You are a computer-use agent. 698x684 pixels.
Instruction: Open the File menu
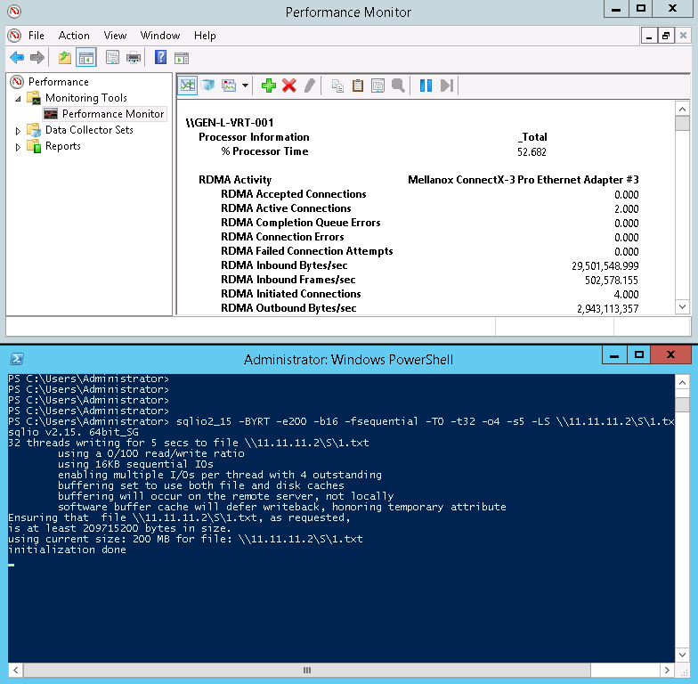(x=36, y=36)
